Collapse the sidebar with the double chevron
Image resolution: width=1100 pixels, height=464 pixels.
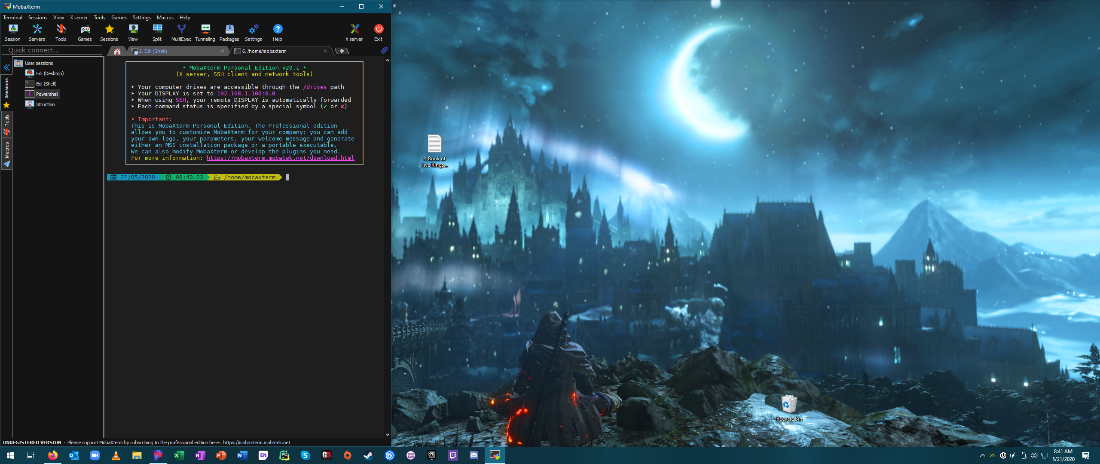tap(6, 67)
